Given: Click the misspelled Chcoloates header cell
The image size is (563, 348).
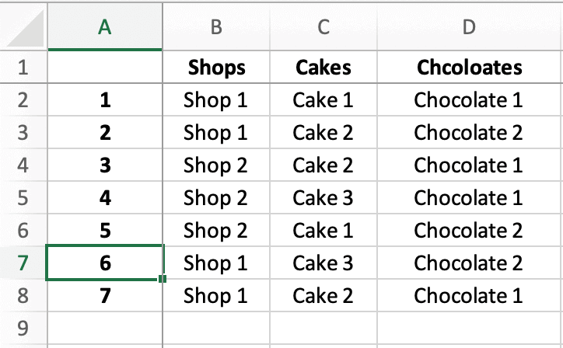Looking at the screenshot, I should coord(469,68).
